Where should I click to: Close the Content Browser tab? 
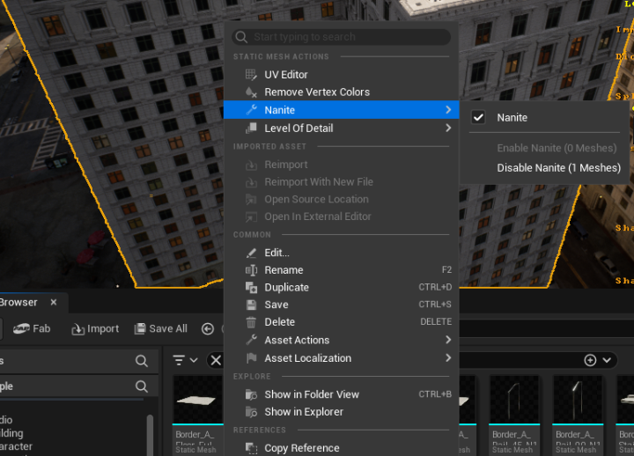coord(53,302)
